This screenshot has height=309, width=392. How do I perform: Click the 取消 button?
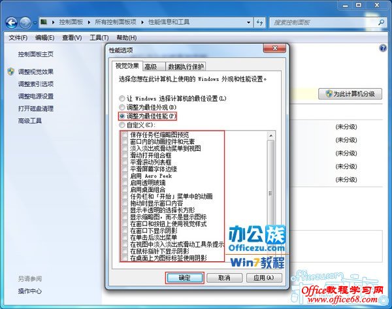[224, 278]
